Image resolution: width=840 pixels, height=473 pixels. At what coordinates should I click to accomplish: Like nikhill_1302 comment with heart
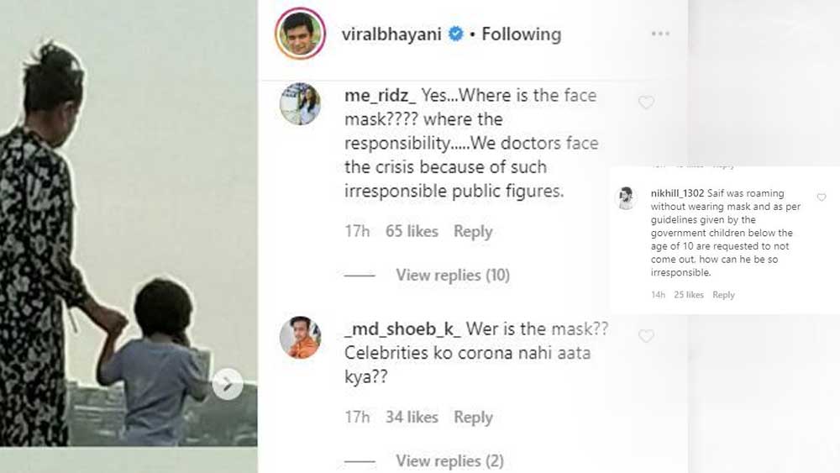(822, 197)
